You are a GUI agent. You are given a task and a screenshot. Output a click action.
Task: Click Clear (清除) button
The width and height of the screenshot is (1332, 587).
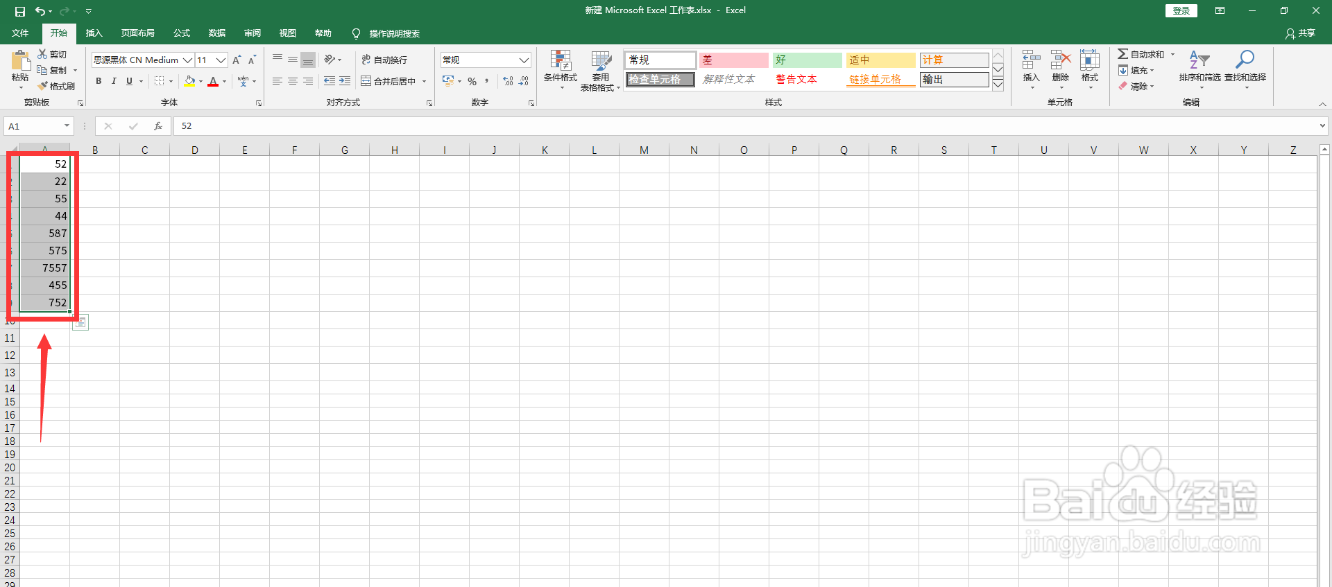[x=1136, y=86]
